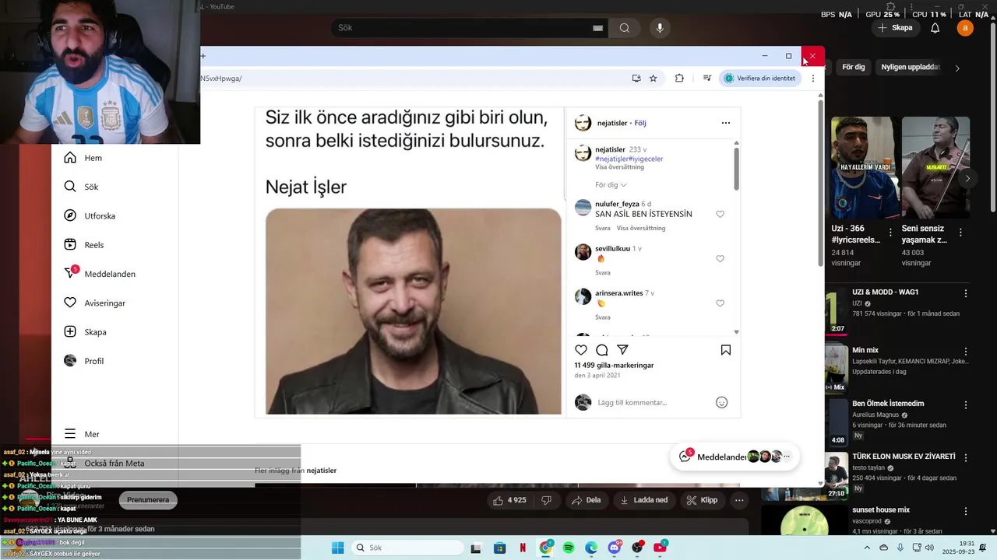This screenshot has width=997, height=560.
Task: Open Seni sensiz yaşamak shorts thumbnail
Action: [935, 168]
